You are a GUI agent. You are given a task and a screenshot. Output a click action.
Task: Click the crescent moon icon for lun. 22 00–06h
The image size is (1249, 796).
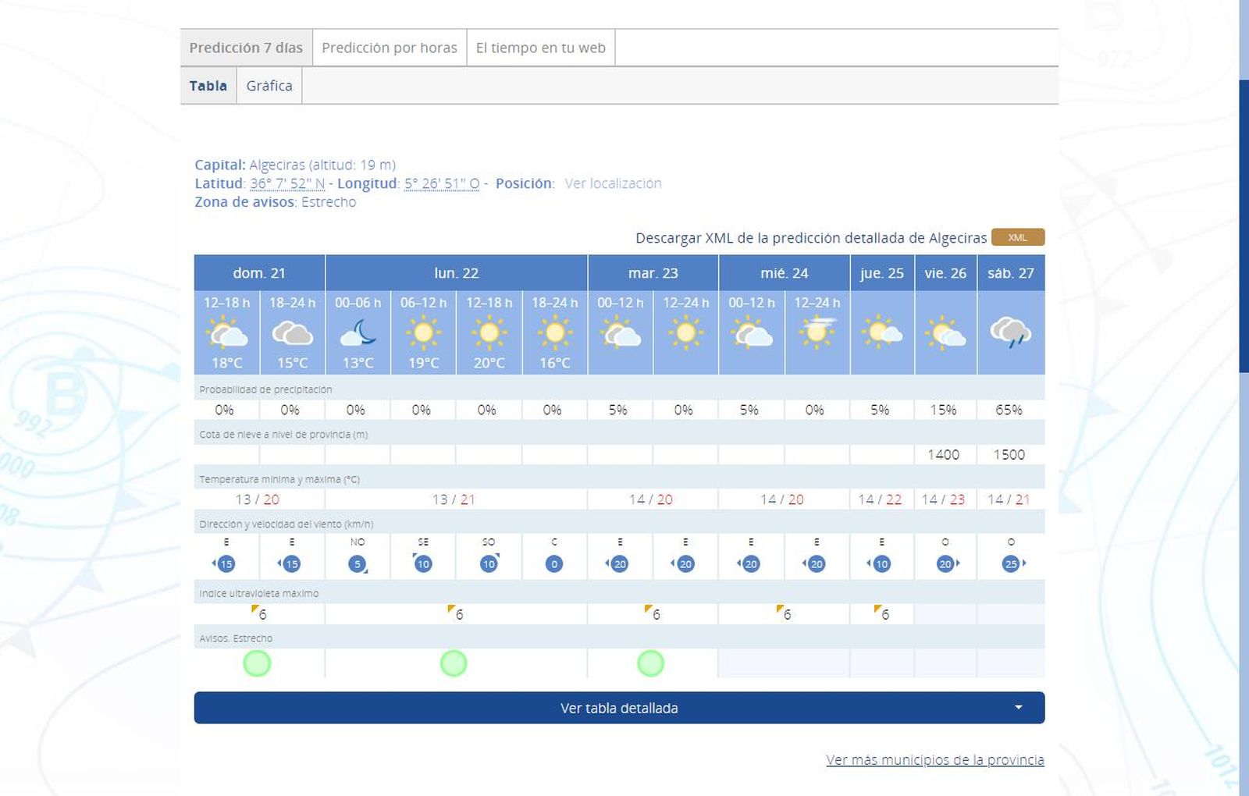(x=358, y=335)
